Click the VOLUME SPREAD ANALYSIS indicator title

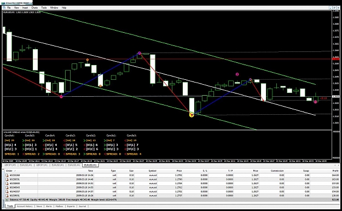point(21,132)
